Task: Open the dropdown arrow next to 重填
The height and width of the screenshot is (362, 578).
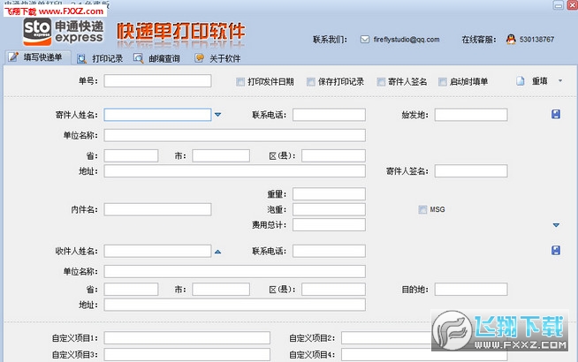Action: pos(560,80)
